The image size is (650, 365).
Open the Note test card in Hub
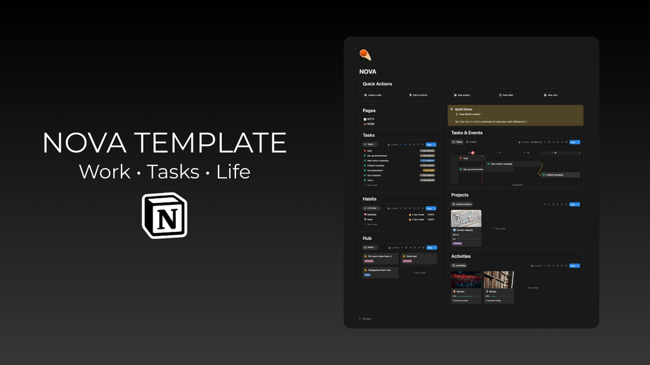[x=418, y=258]
